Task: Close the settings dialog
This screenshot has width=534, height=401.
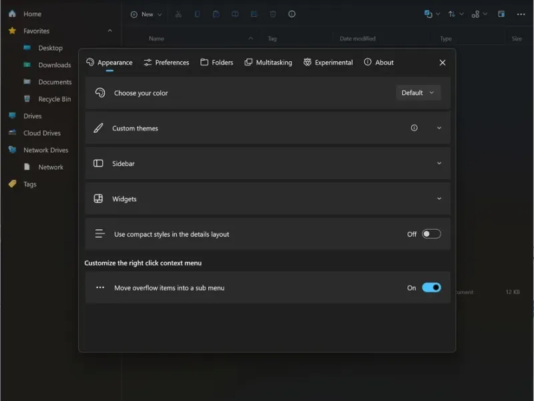Action: click(x=443, y=63)
